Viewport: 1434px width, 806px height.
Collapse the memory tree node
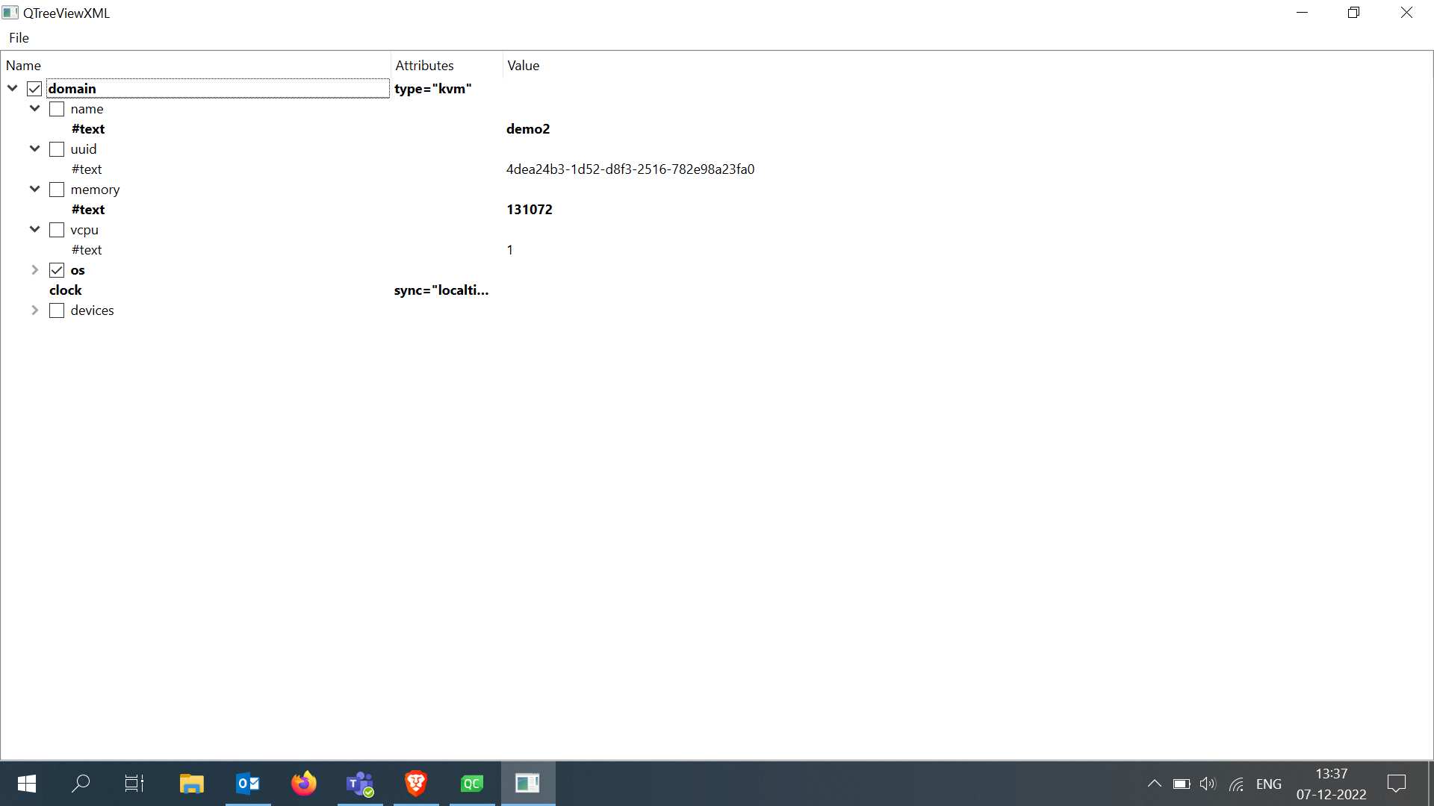pos(34,189)
